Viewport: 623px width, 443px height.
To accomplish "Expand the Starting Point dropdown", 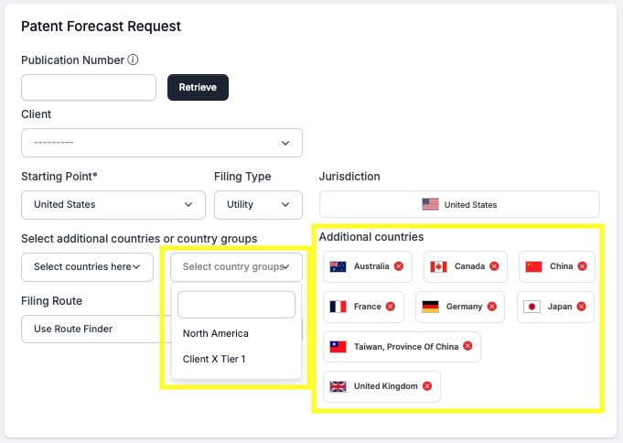I will (113, 205).
